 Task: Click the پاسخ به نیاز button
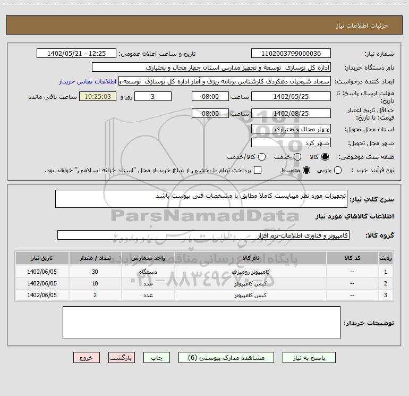(309, 358)
